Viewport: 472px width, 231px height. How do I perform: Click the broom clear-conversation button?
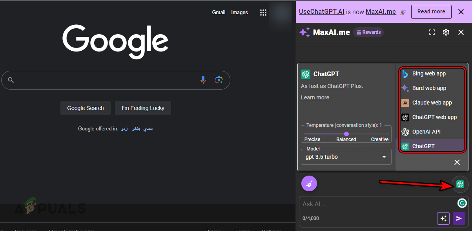pyautogui.click(x=309, y=183)
